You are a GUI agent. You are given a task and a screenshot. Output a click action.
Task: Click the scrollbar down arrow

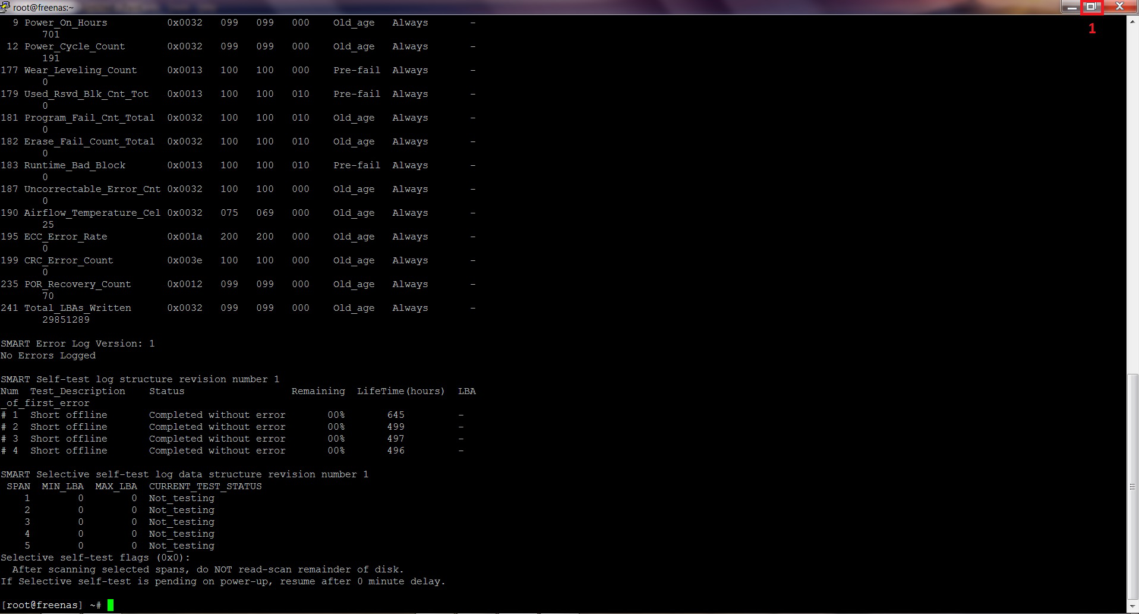pos(1132,607)
